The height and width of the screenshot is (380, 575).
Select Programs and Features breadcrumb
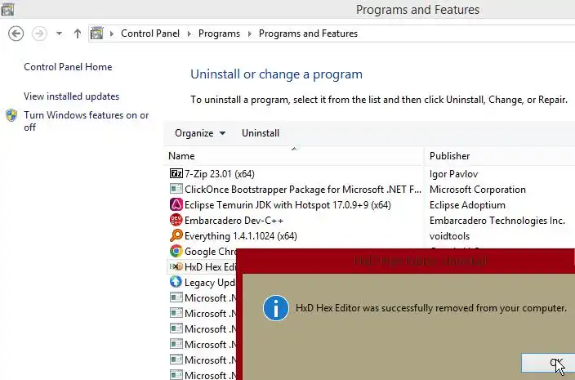308,34
